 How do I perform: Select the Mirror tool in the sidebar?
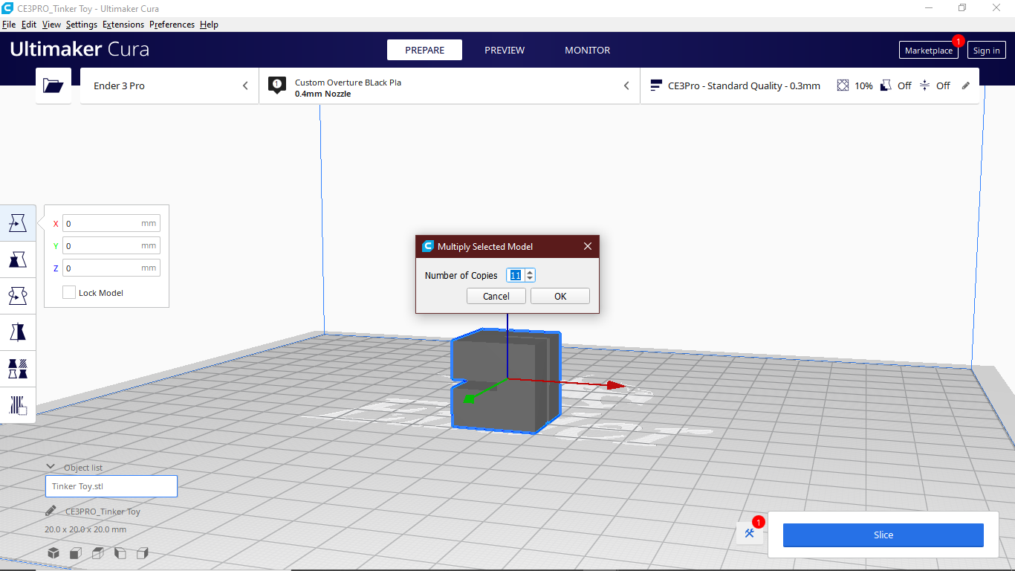tap(18, 332)
